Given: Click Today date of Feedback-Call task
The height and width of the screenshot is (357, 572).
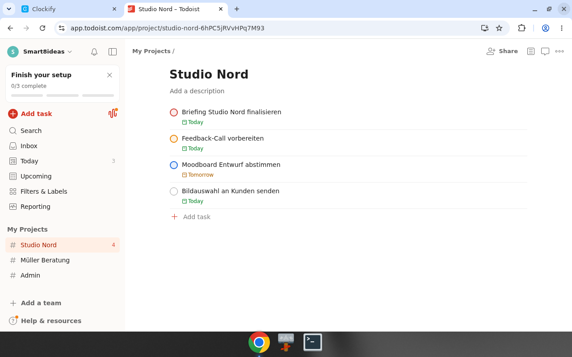Looking at the screenshot, I should click(193, 149).
